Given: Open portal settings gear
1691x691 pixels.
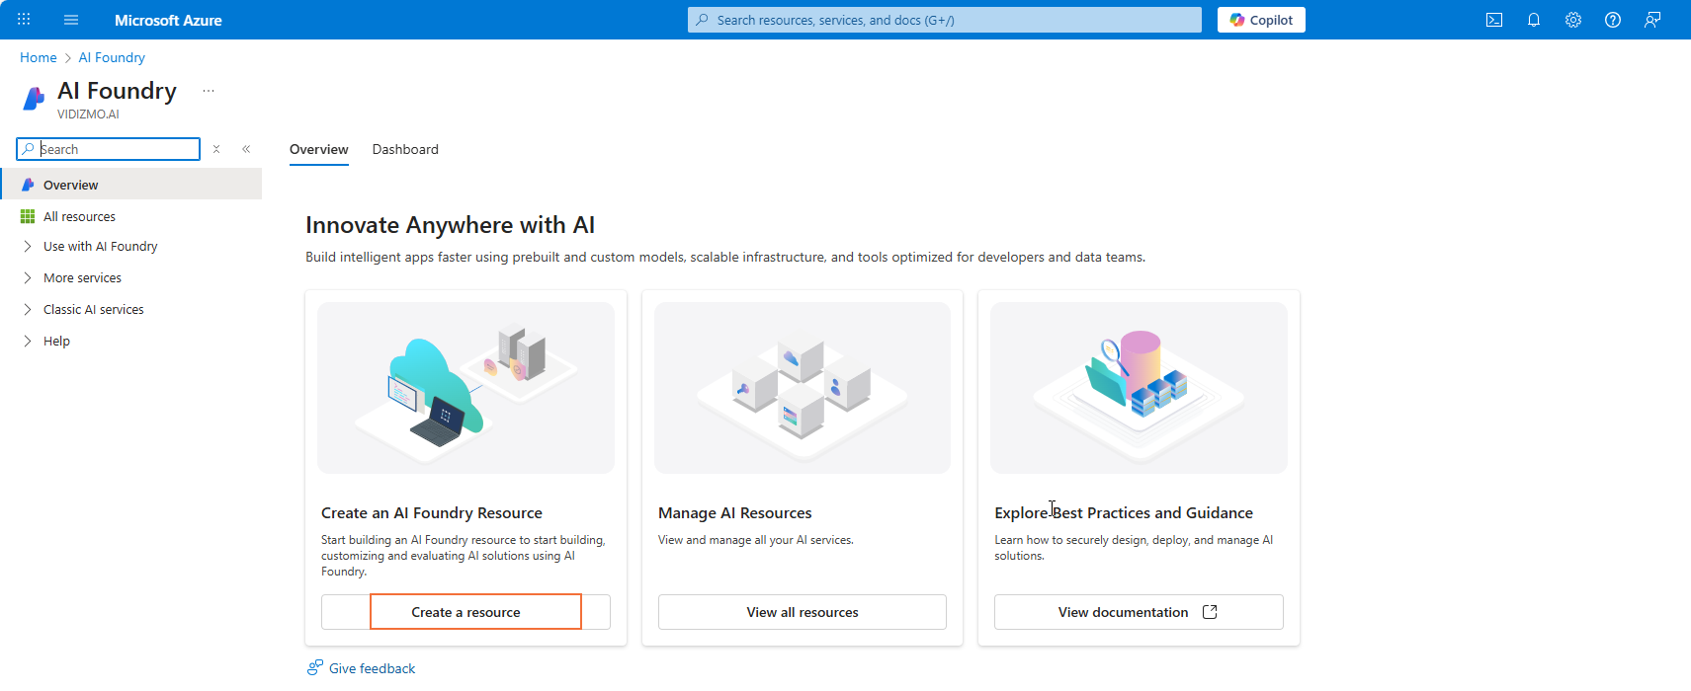Looking at the screenshot, I should 1573,20.
